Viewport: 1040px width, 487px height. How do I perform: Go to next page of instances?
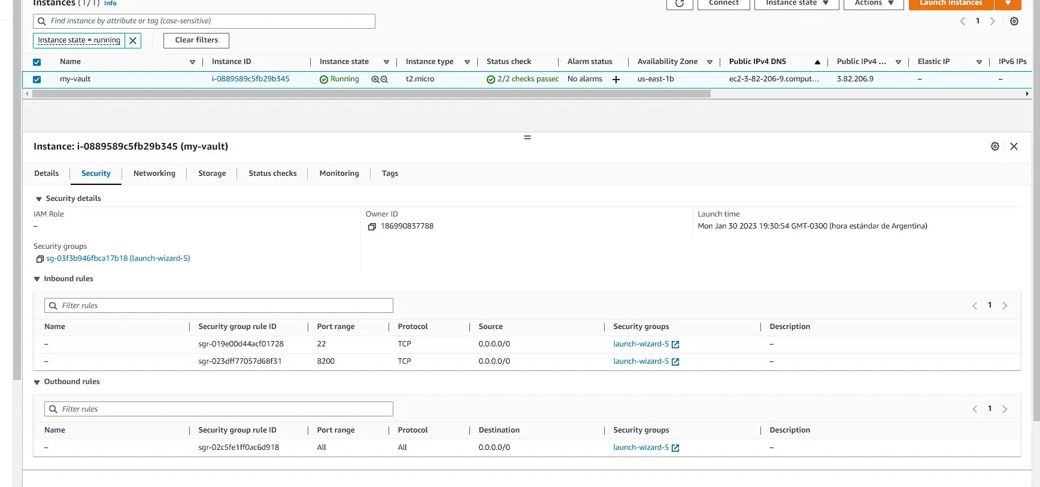click(x=993, y=22)
